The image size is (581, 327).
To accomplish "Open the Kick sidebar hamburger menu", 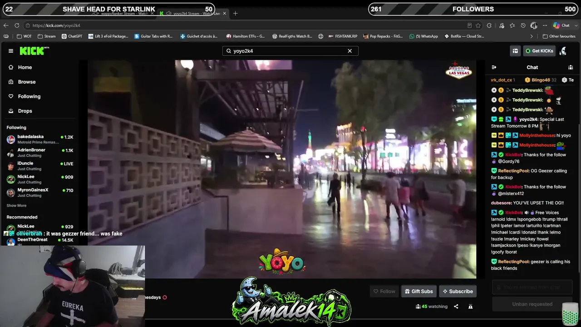I will coord(11,51).
